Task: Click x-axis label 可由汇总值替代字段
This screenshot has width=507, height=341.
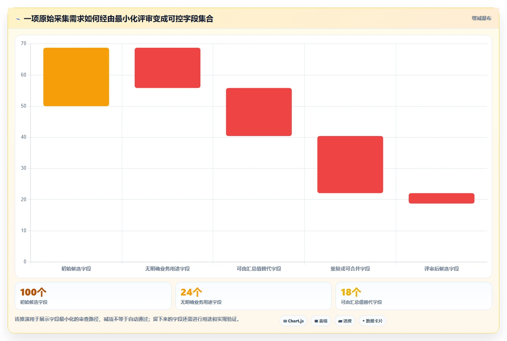Action: click(x=259, y=269)
